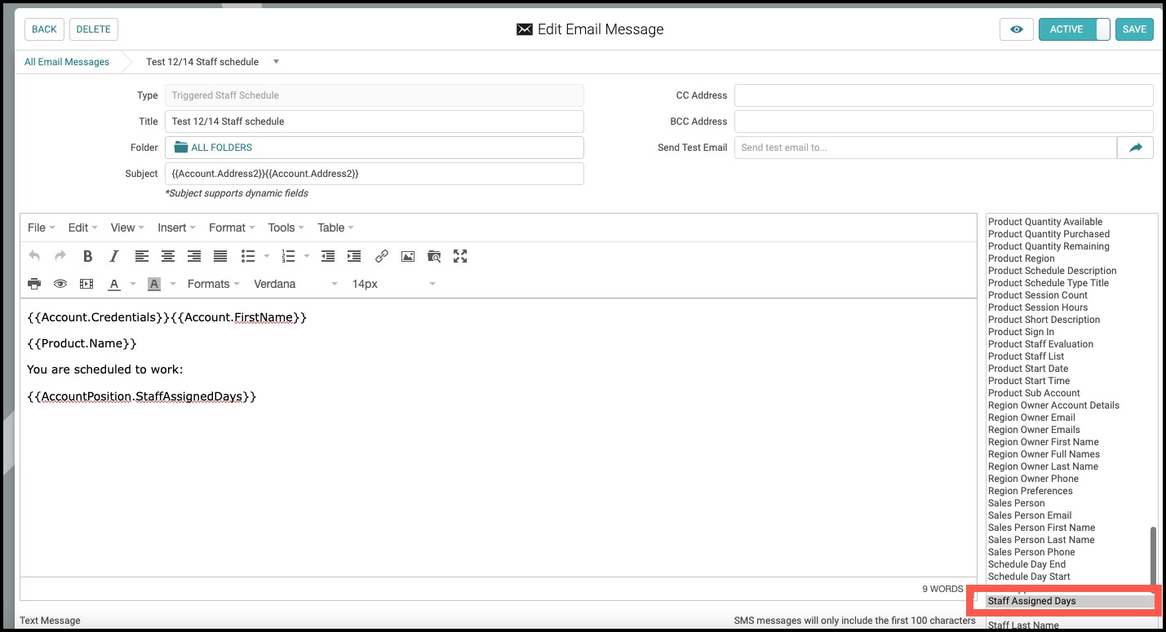The width and height of the screenshot is (1166, 632).
Task: Undo the last edit
Action: (x=34, y=256)
